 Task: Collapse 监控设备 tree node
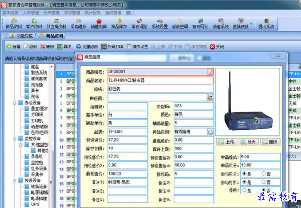[x=14, y=139]
